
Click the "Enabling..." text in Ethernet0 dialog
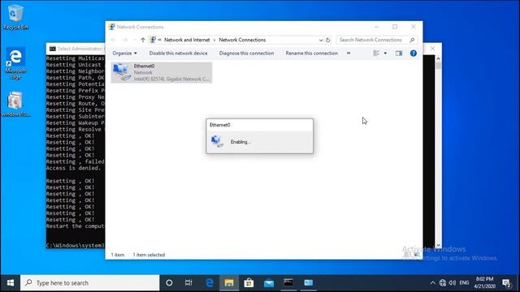coord(240,142)
